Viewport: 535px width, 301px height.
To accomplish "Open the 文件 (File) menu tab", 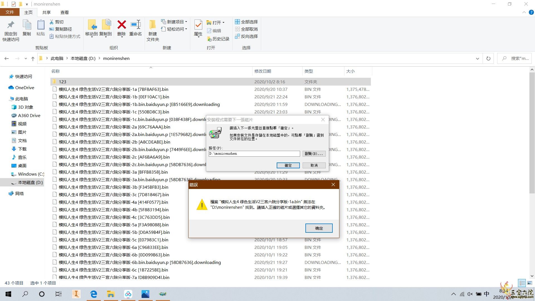I will pos(9,12).
